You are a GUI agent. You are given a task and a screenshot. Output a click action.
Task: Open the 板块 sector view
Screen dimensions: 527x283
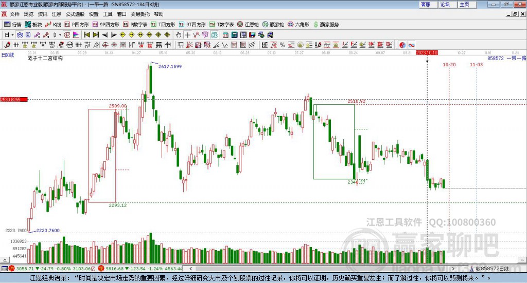(33, 25)
